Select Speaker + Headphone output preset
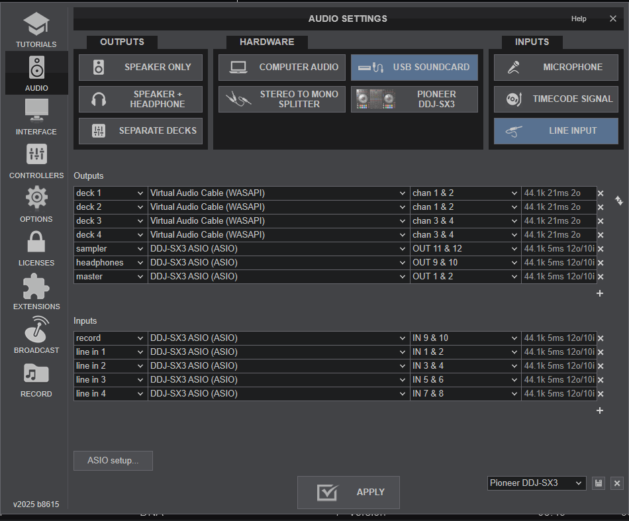 [x=140, y=99]
